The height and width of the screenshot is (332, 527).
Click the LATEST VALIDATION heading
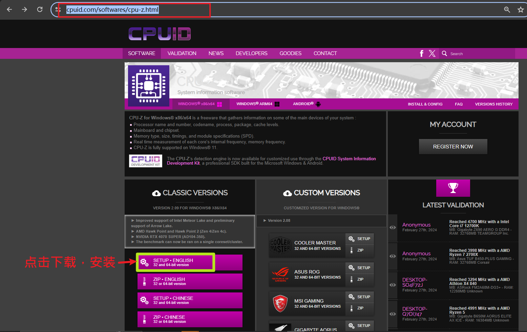pyautogui.click(x=453, y=205)
